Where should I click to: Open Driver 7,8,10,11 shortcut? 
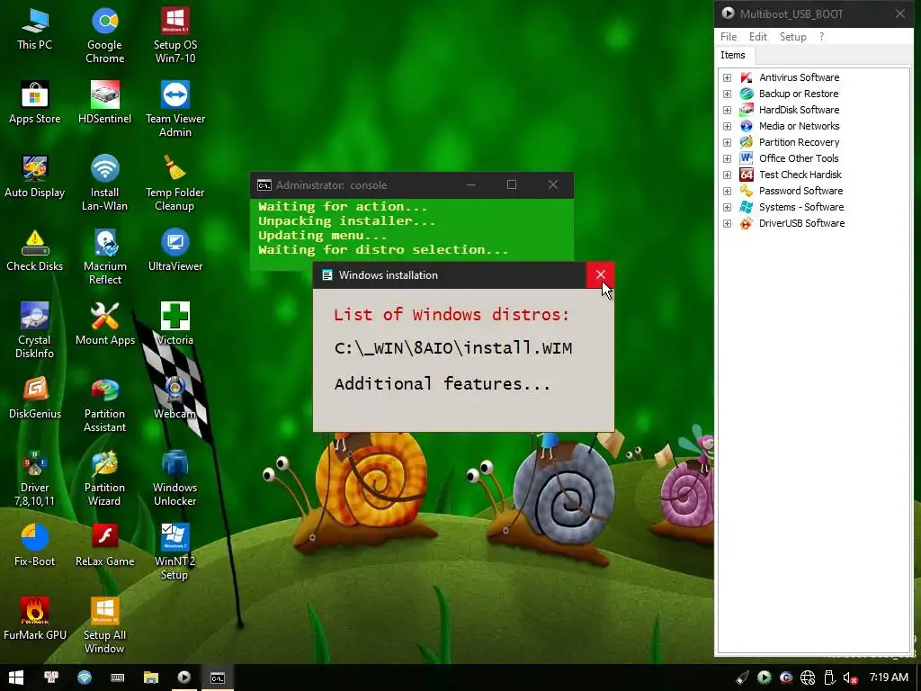click(35, 479)
